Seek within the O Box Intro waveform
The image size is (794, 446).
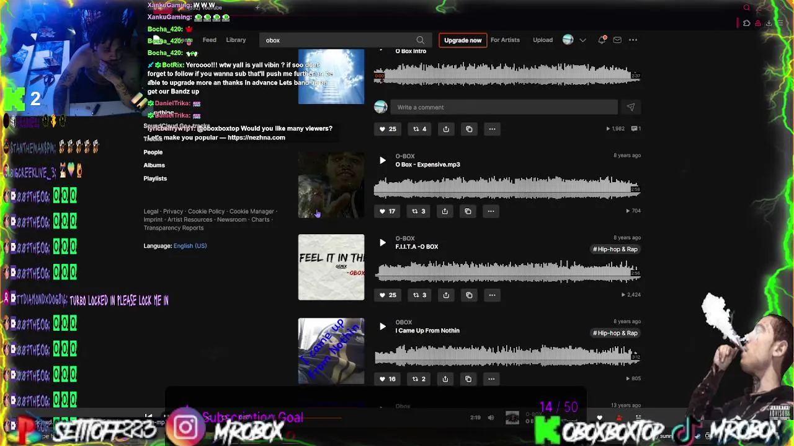pos(506,74)
